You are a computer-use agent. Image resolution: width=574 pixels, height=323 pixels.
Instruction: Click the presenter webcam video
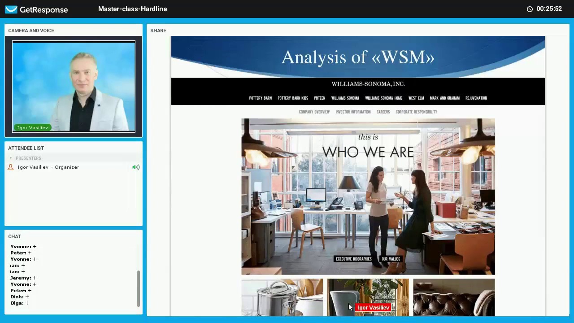(x=74, y=87)
